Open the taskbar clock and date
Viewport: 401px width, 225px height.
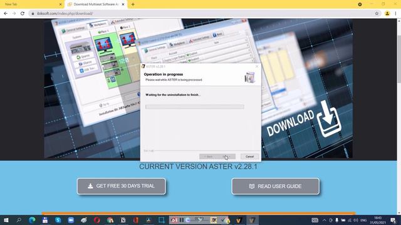click(x=378, y=220)
